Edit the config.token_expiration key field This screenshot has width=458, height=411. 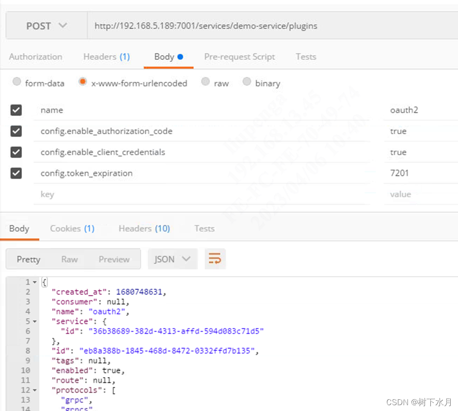(x=202, y=173)
